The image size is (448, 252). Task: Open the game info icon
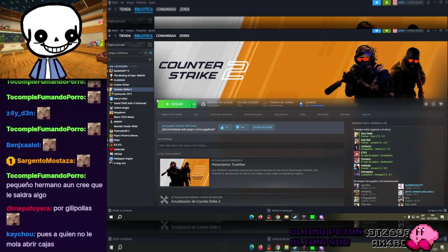433,104
